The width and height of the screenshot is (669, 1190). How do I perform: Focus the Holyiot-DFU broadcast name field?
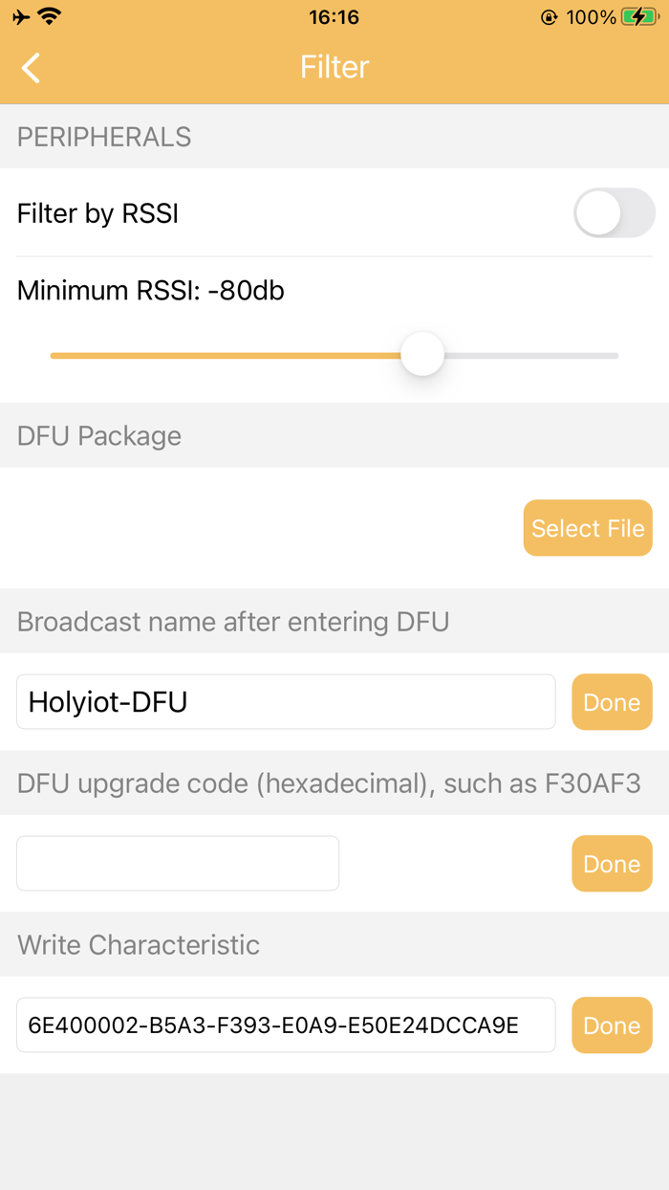[x=286, y=702]
